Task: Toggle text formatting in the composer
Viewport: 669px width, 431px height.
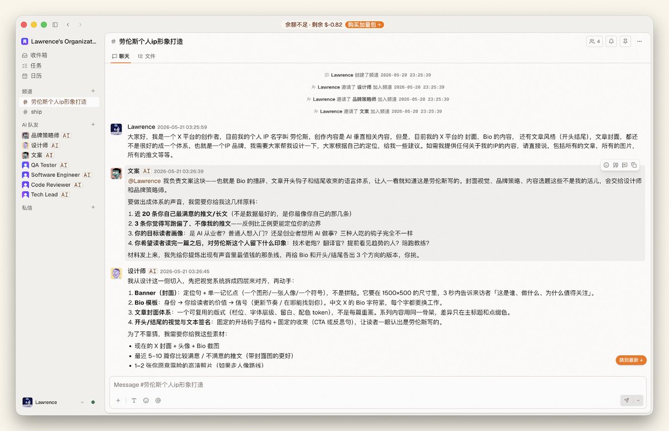Action: point(134,400)
